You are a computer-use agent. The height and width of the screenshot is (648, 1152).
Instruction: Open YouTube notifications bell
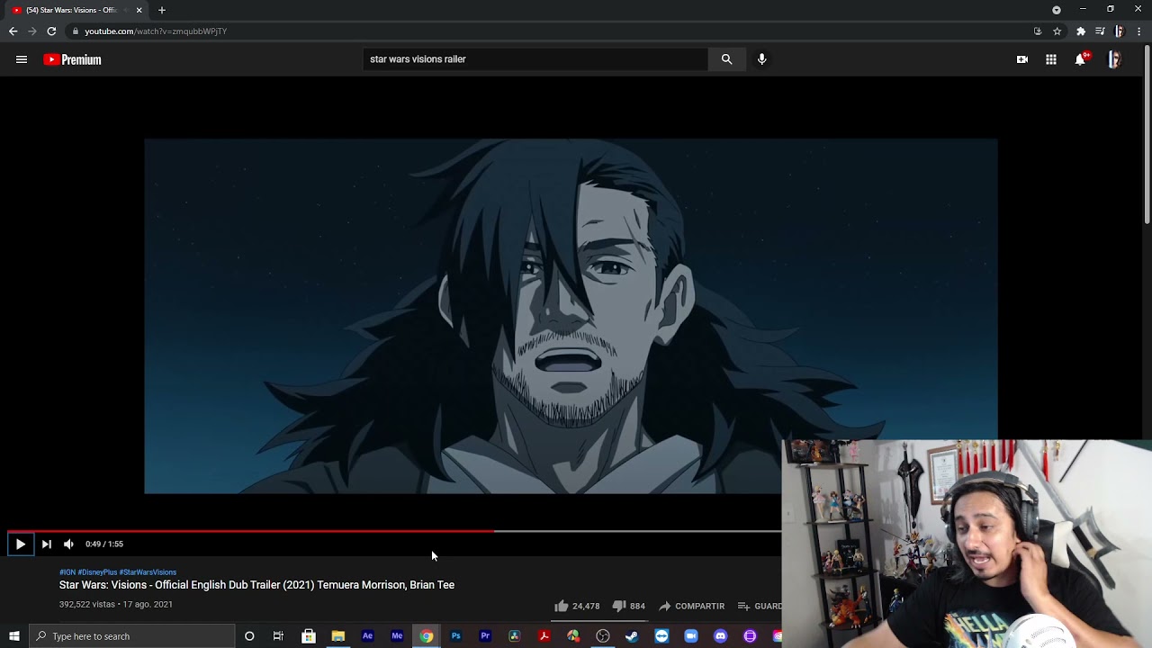[x=1081, y=59]
